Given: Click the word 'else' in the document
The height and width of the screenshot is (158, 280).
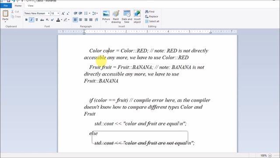Looking at the screenshot, I should (x=93, y=133).
